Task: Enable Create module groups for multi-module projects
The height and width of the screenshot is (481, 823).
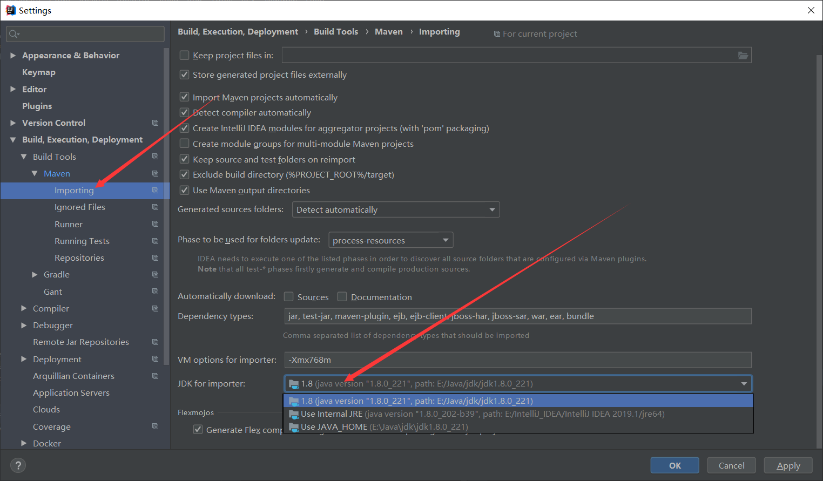Action: pyautogui.click(x=184, y=144)
